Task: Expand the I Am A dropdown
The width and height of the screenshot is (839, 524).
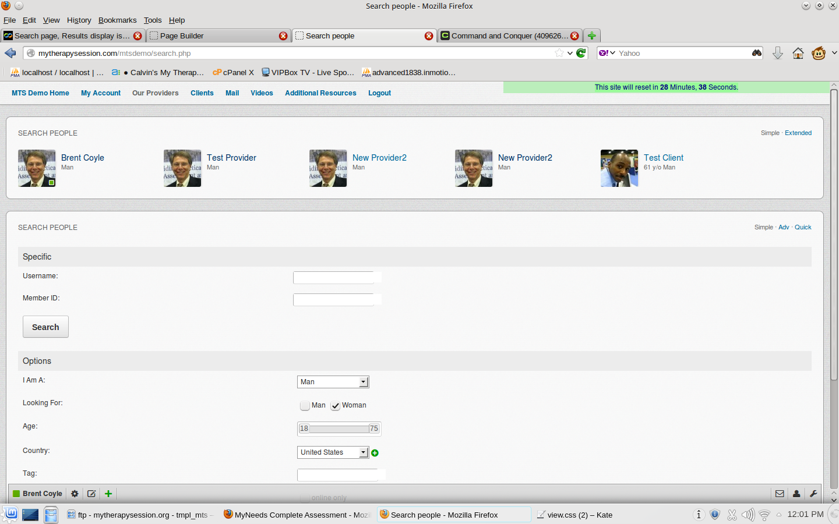Action: pos(333,382)
